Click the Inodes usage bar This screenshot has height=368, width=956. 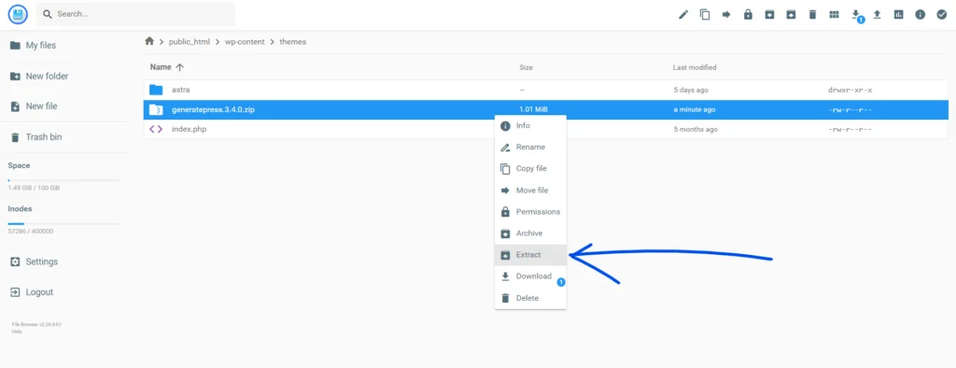click(63, 223)
